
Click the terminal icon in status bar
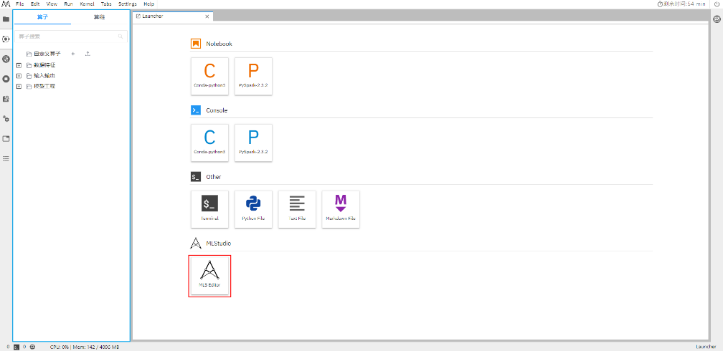[x=16, y=347]
